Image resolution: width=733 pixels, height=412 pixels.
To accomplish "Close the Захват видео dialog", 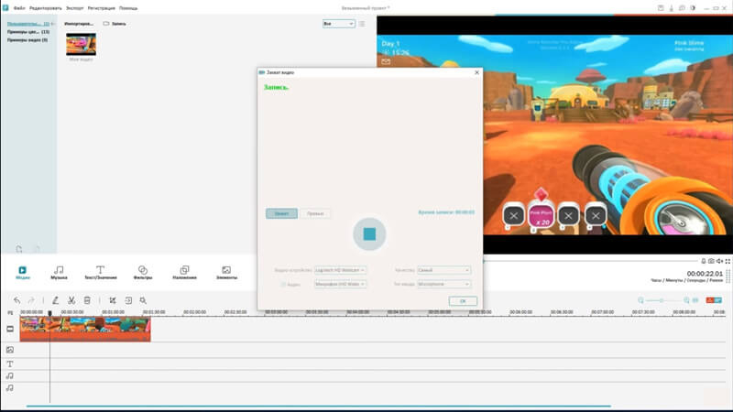I will tap(476, 72).
